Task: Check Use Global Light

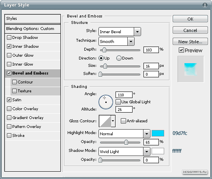Action: pos(118,102)
